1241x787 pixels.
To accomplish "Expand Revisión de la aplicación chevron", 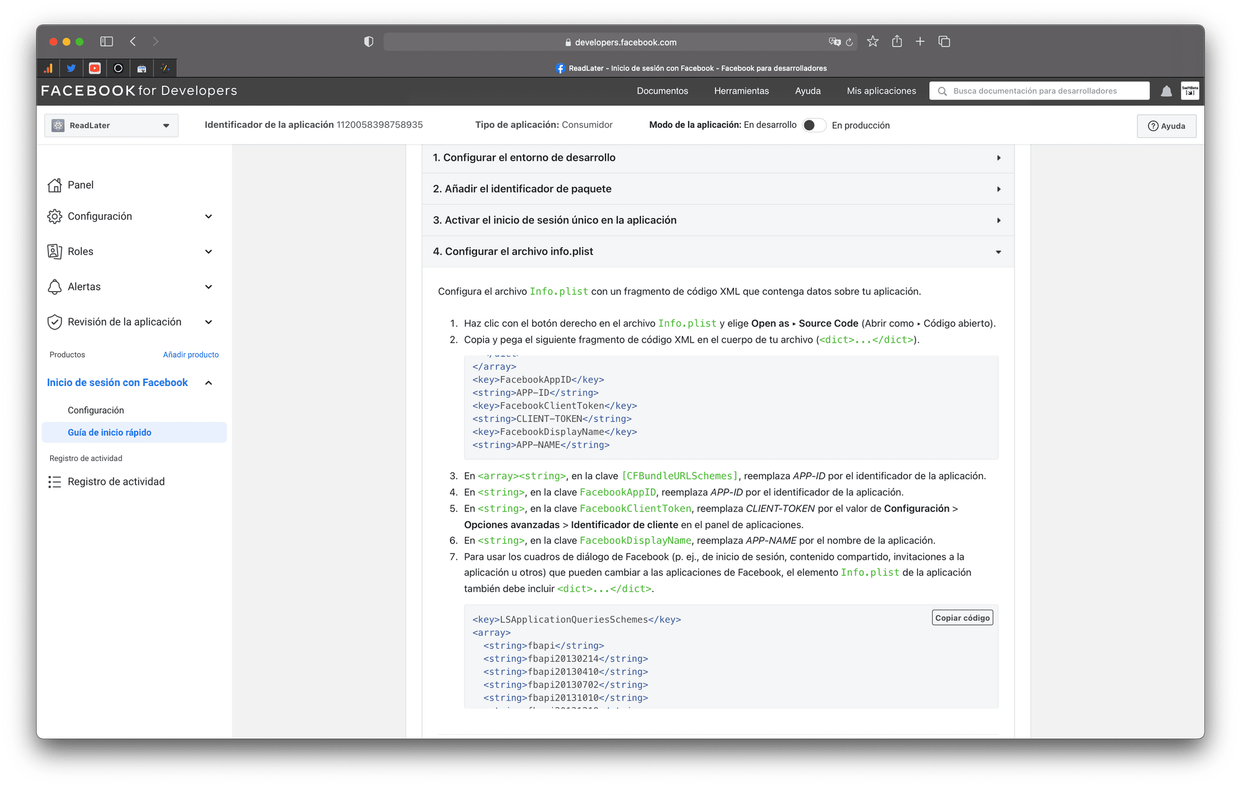I will tap(208, 322).
